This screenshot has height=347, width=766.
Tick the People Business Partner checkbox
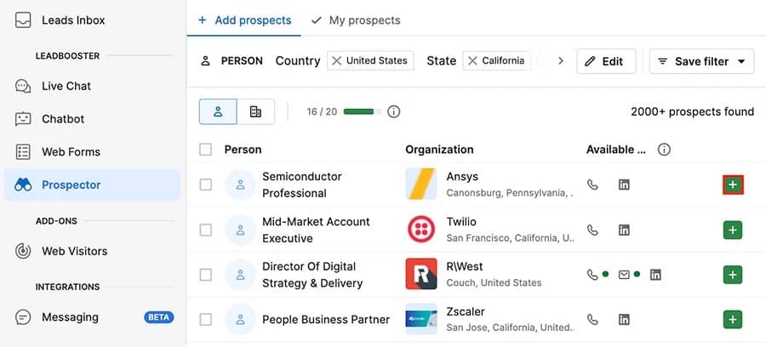point(205,320)
